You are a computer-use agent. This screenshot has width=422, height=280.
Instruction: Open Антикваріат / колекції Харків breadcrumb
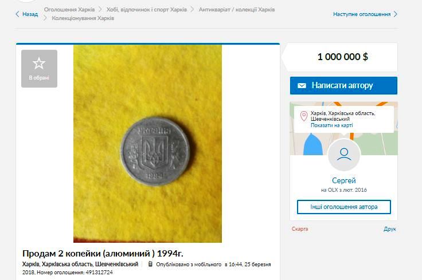[237, 9]
